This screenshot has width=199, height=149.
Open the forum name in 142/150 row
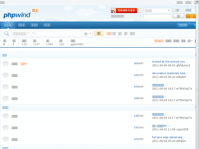click(15, 139)
